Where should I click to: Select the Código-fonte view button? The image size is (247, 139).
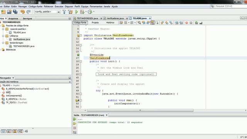point(80,23)
